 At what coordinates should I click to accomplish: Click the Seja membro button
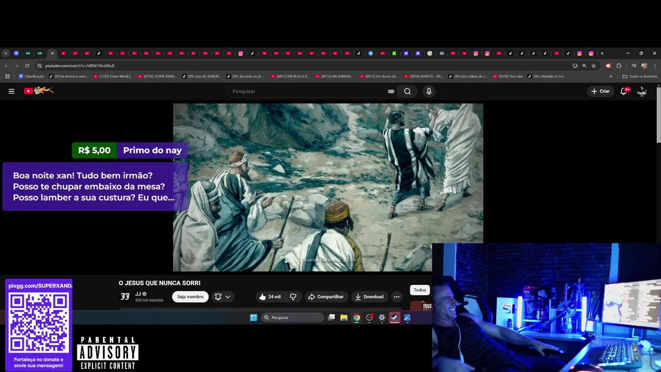coord(191,297)
